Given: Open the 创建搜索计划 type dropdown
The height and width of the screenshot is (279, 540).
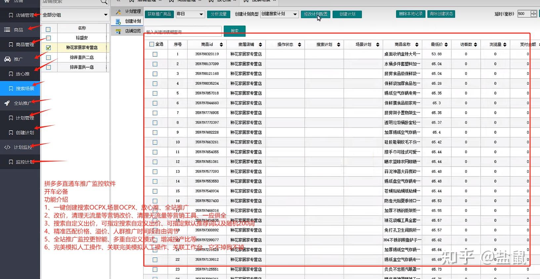Looking at the screenshot, I should (280, 14).
